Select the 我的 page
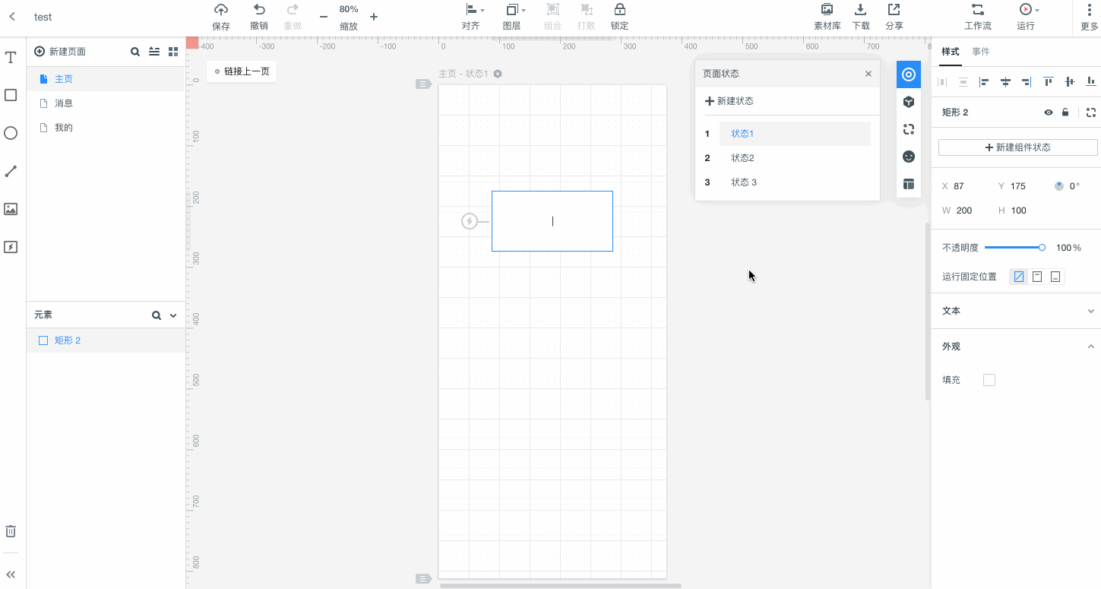The image size is (1101, 589). tap(106, 128)
